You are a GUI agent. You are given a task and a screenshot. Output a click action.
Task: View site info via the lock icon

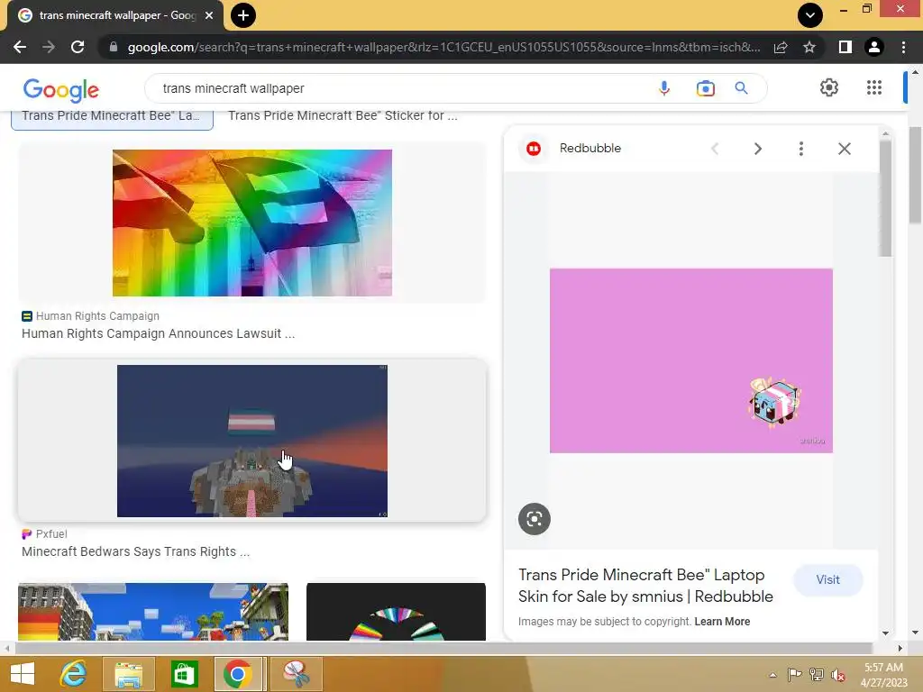click(114, 47)
